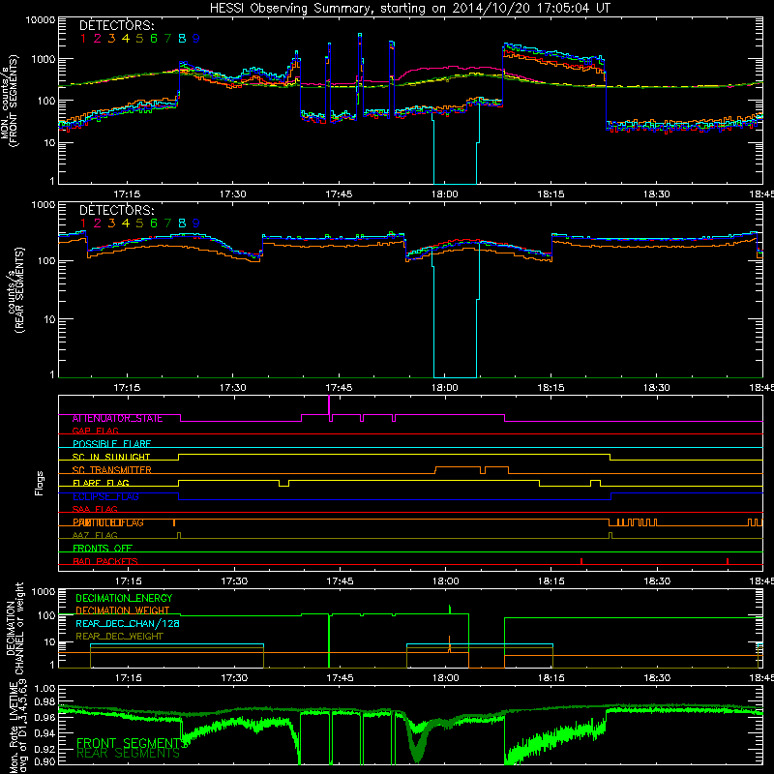The image size is (774, 774).
Task: Click the ECLIPSE_FLAG label
Action: click(105, 496)
